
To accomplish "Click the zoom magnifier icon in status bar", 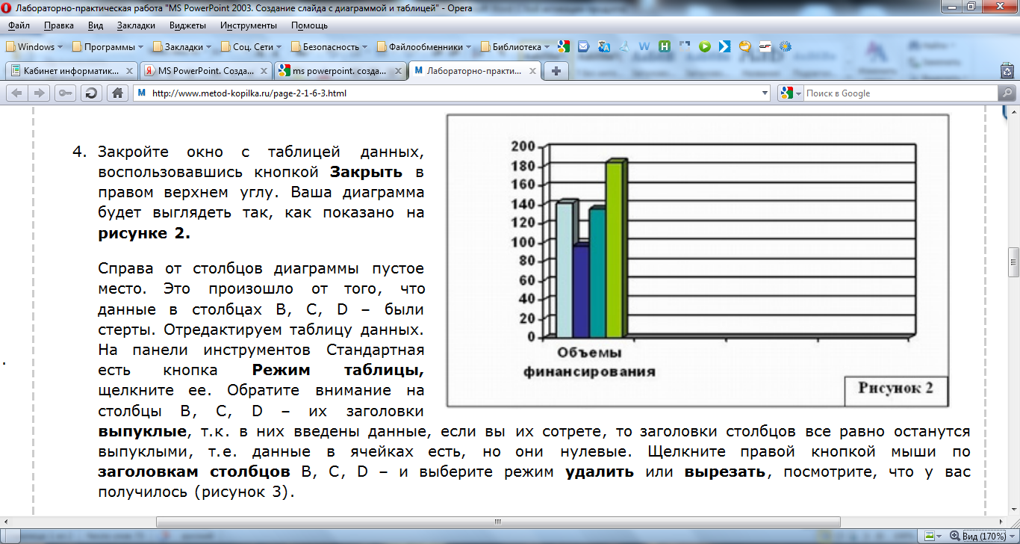I will [956, 536].
